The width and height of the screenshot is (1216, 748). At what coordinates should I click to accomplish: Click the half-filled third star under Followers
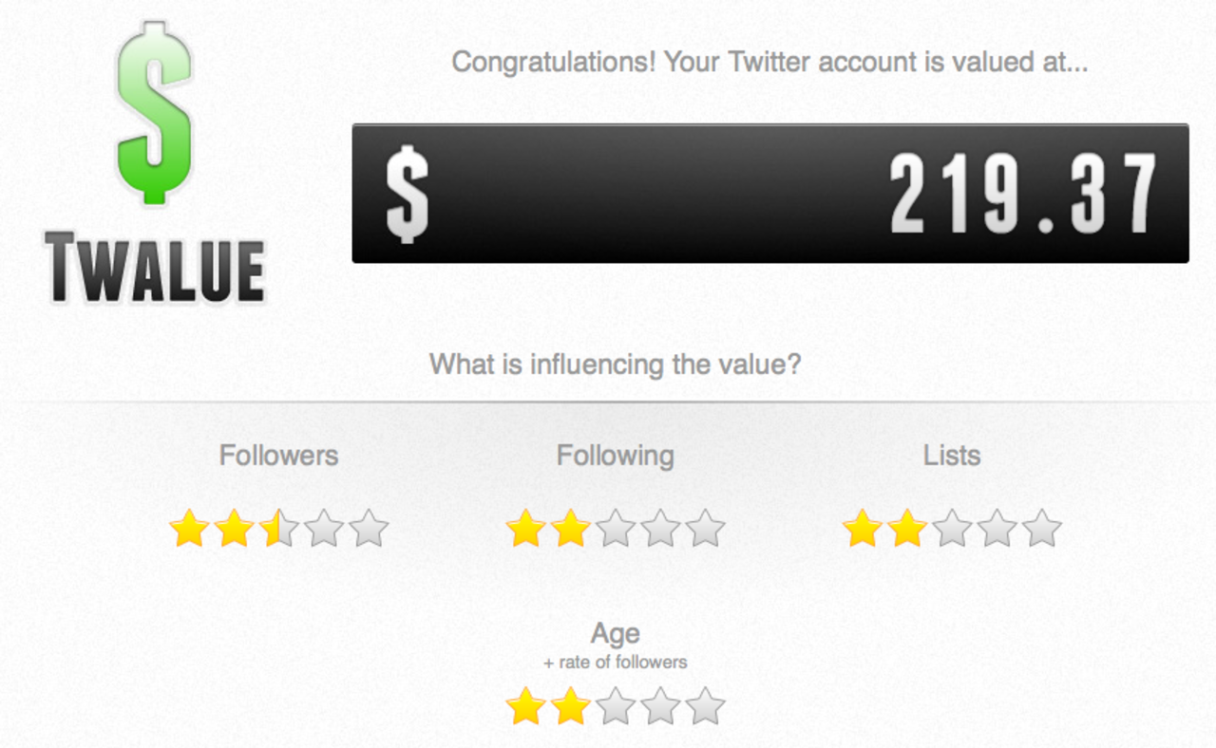(x=279, y=529)
